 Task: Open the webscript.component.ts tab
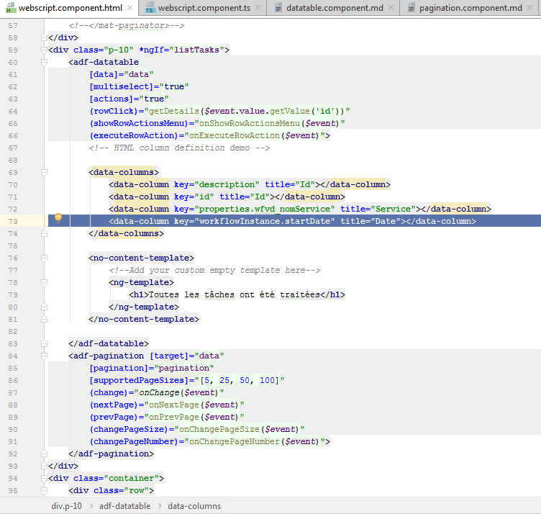pos(204,8)
